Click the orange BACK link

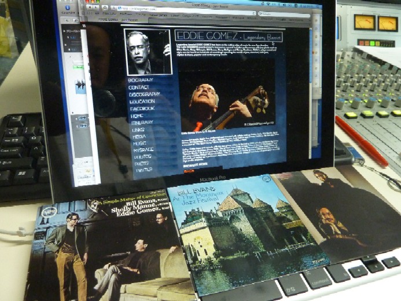point(189,171)
